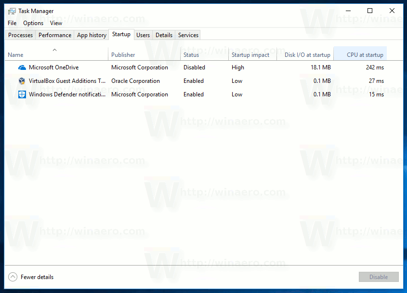Click the Task Manager title bar icon
Image resolution: width=407 pixels, height=293 pixels.
point(12,11)
